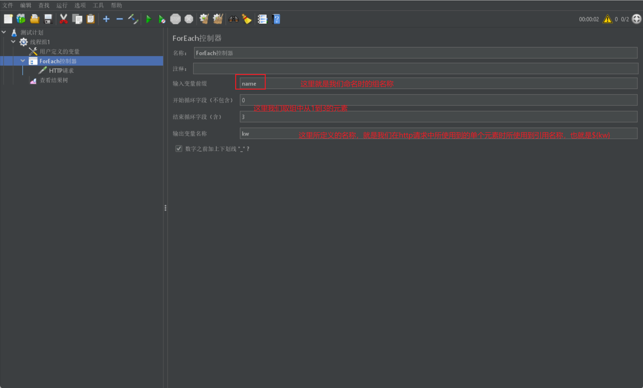Viewport: 643px width, 388px height.
Task: Click Start no pauses icon
Action: pos(162,19)
